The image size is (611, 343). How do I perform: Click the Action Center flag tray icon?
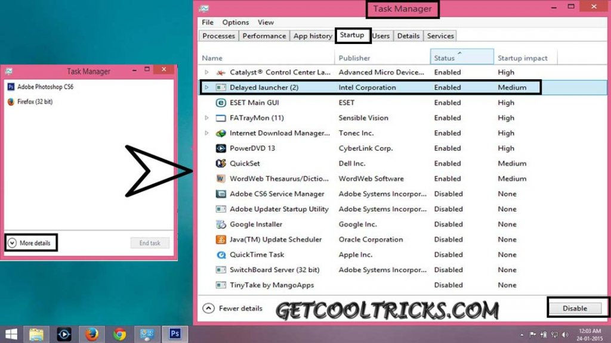coord(533,335)
